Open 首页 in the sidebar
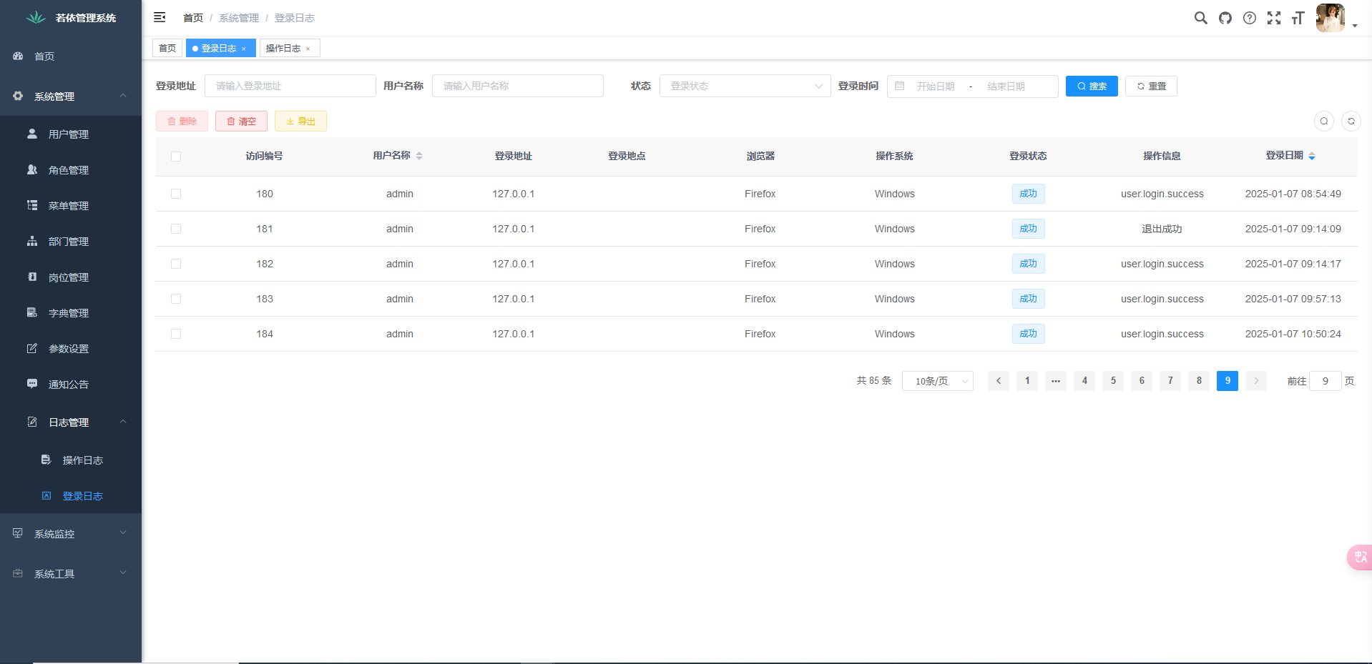Screen dimensions: 1372x664 pyautogui.click(x=71, y=56)
